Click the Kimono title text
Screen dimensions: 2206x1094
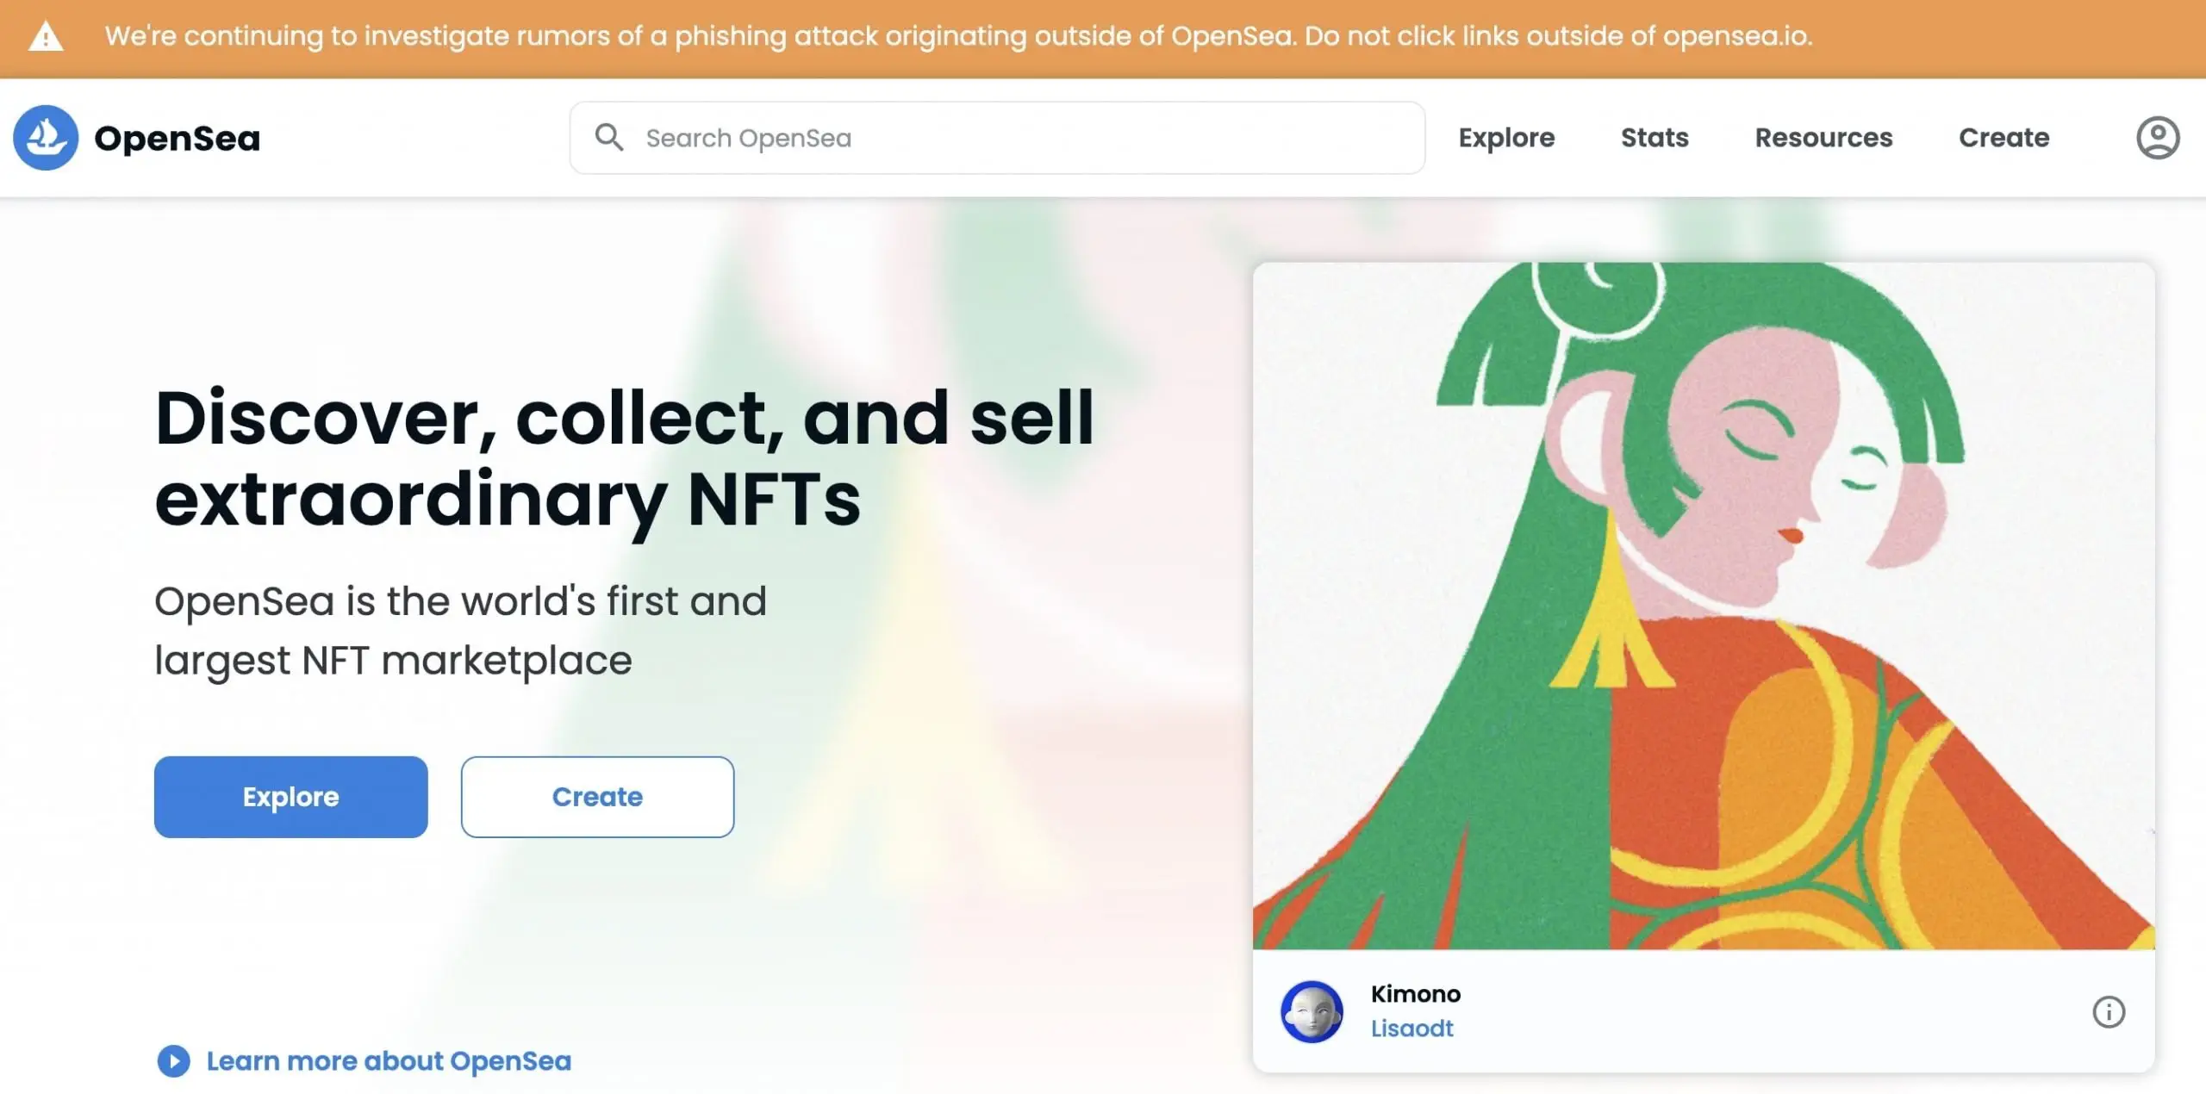pyautogui.click(x=1416, y=994)
